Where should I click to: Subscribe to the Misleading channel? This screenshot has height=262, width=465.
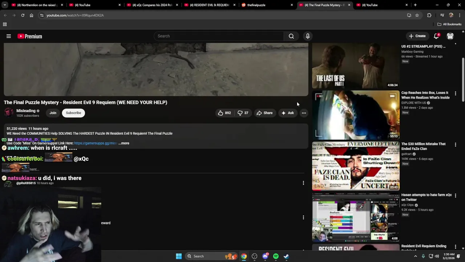73,113
